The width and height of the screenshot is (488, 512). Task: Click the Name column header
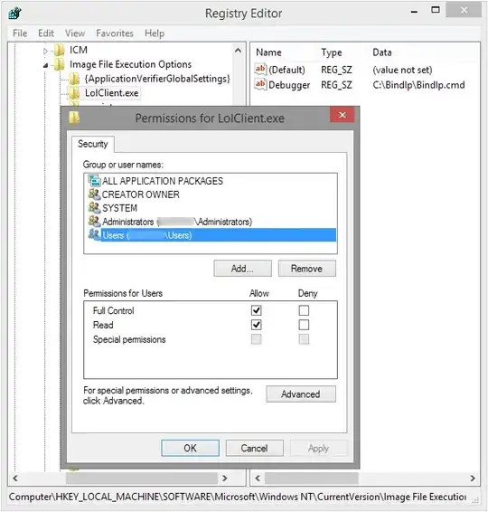(x=268, y=52)
